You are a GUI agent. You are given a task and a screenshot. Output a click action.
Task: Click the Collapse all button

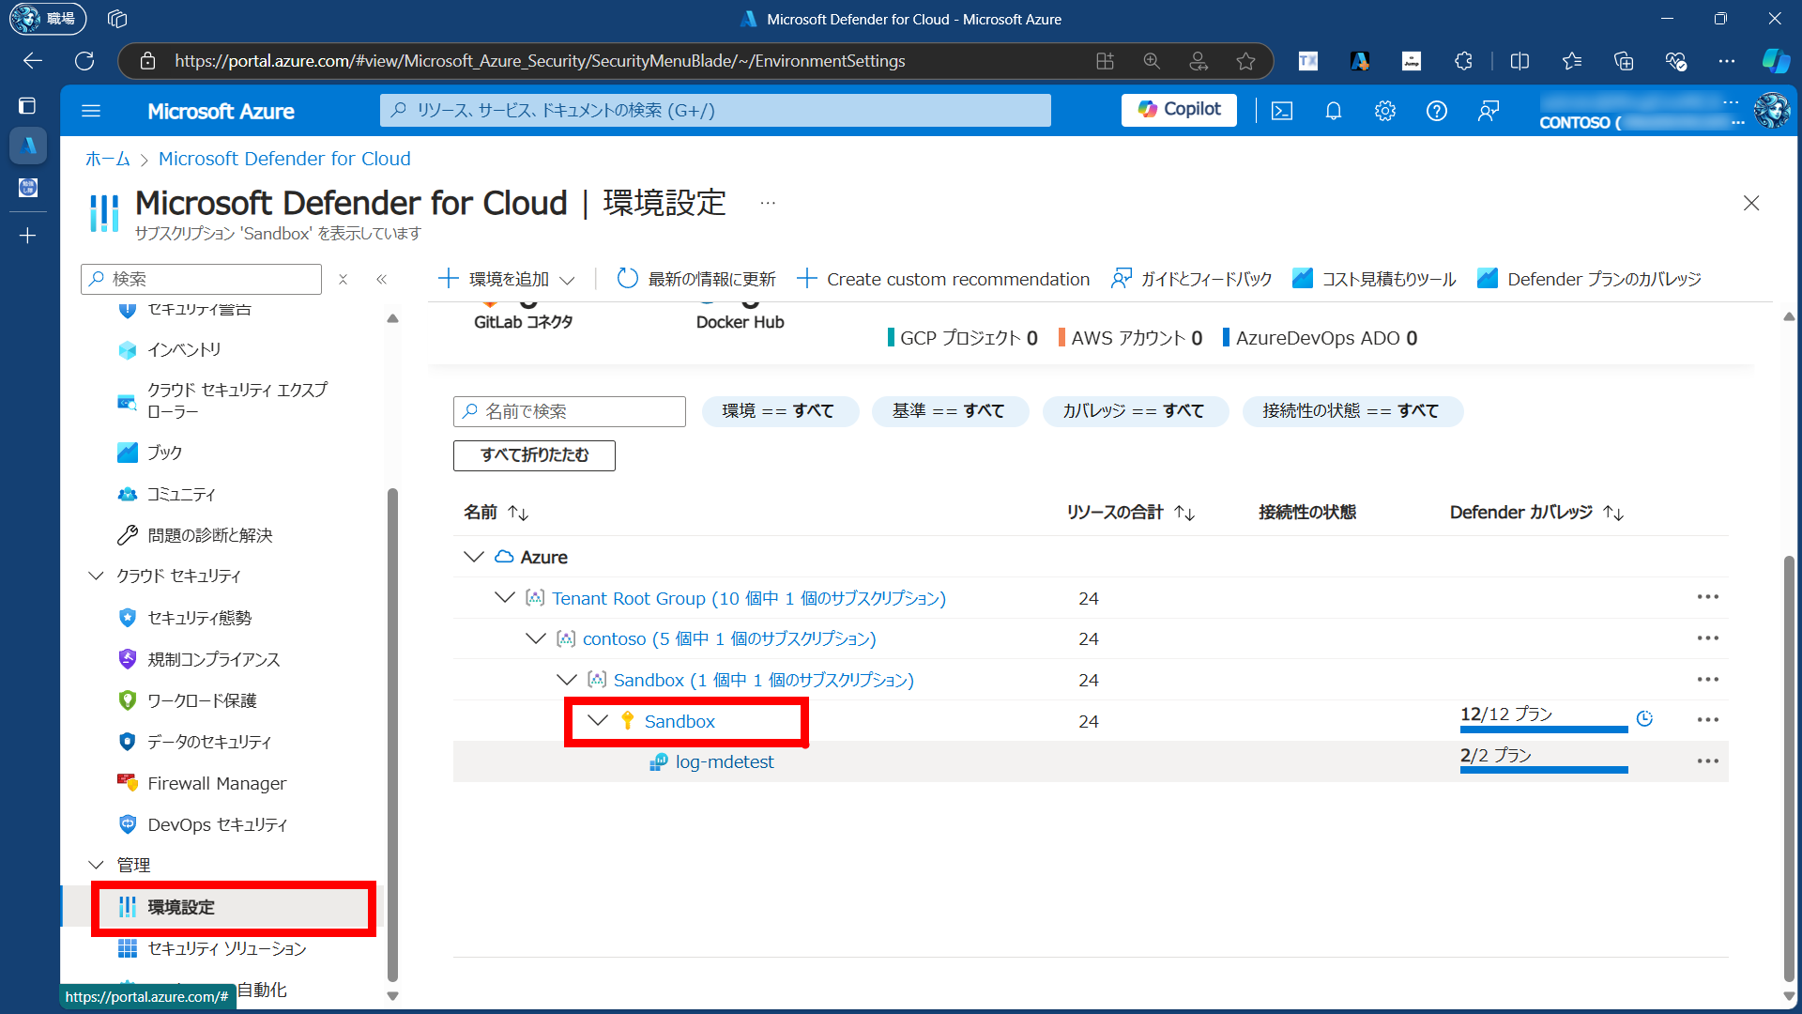(x=534, y=455)
